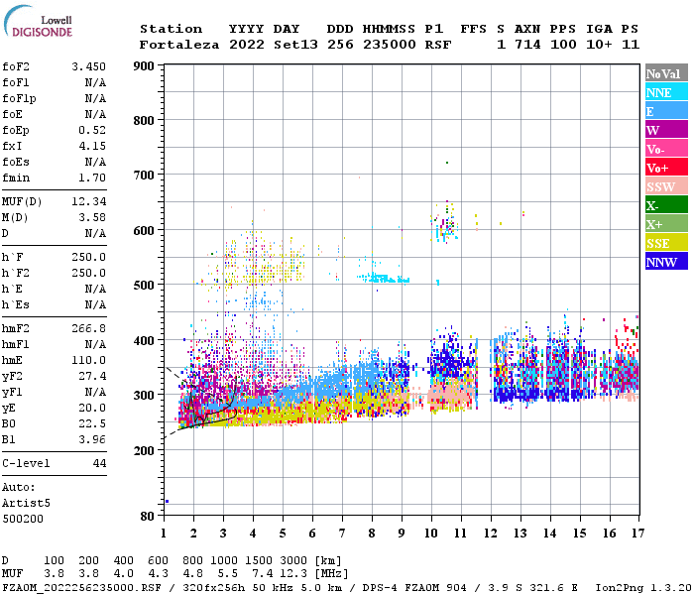This screenshot has height=595, width=694.
Task: Click the Set13 date in header
Action: coord(295,45)
